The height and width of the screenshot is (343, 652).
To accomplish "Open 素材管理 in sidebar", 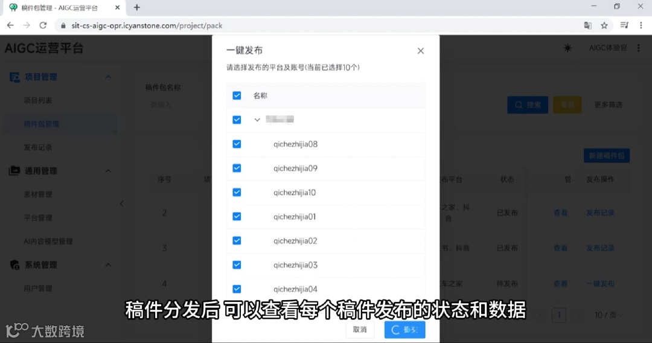I will pyautogui.click(x=38, y=194).
